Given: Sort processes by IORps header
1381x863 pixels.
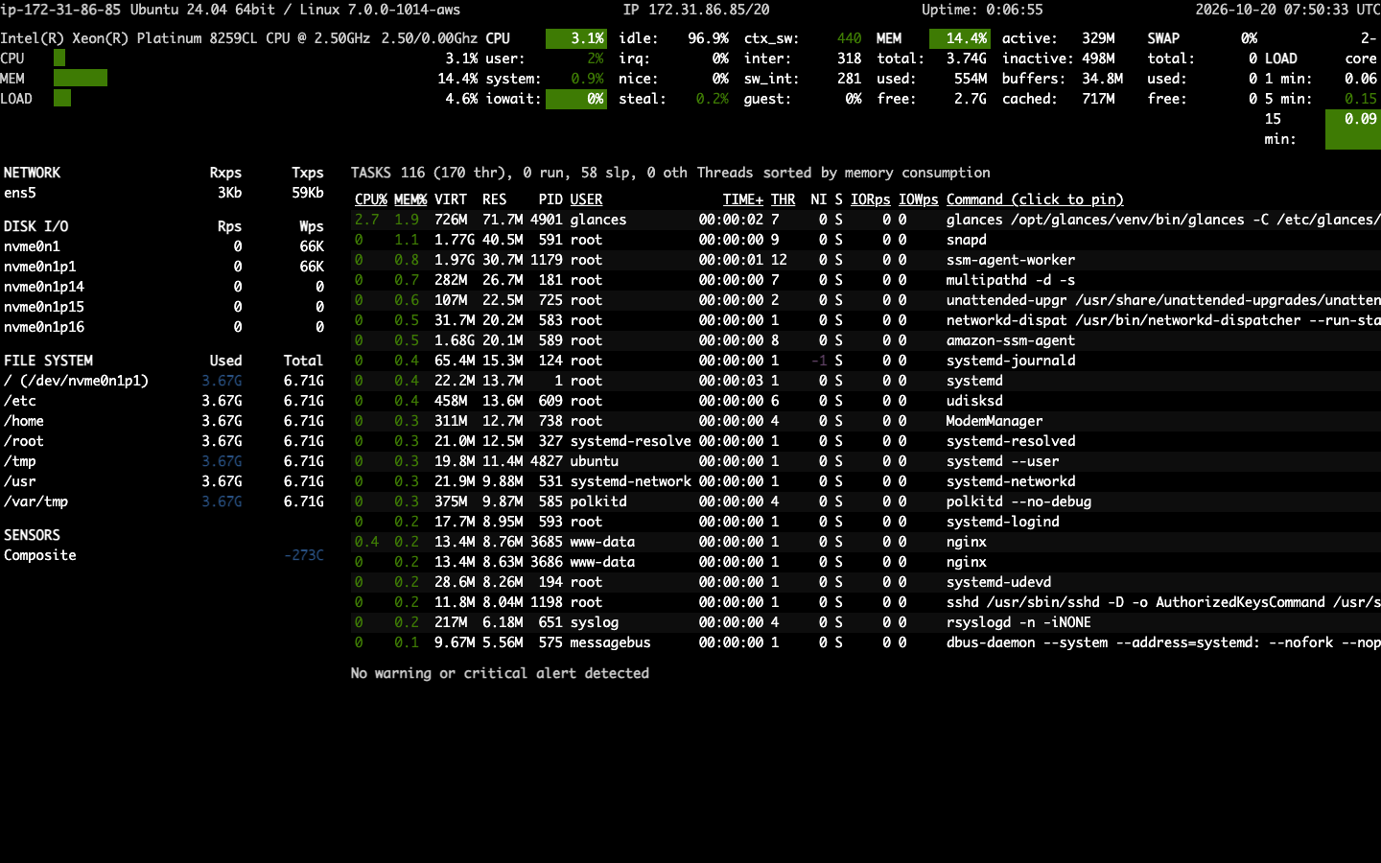Looking at the screenshot, I should [870, 199].
